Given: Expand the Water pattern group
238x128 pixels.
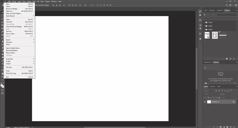Looking at the screenshot, I should [x=204, y=30].
